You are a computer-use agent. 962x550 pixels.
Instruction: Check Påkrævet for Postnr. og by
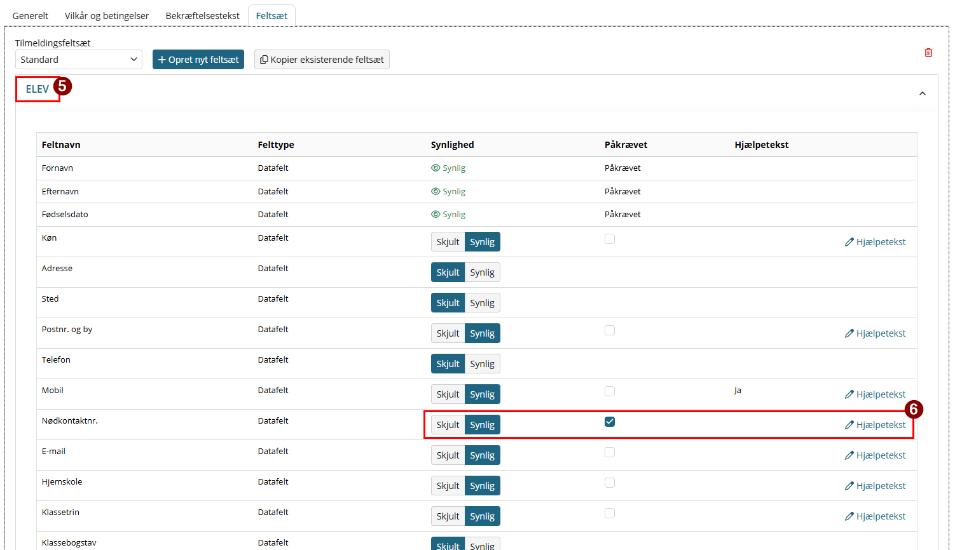(x=610, y=330)
